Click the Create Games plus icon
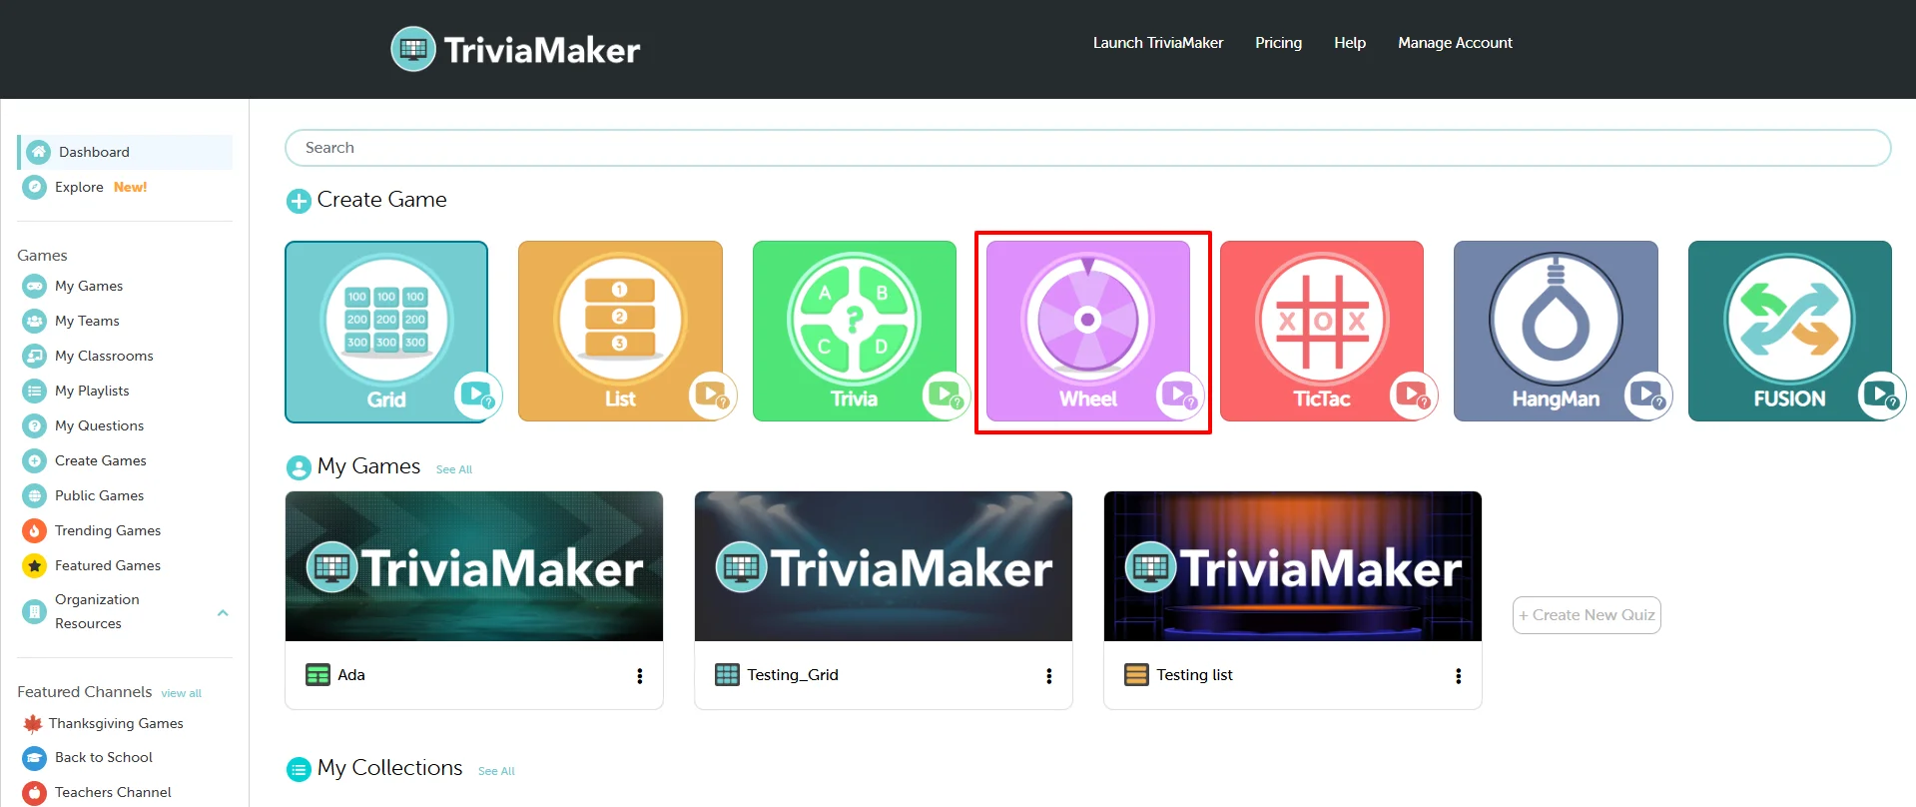Screen dimensions: 1916x807 pyautogui.click(x=35, y=460)
